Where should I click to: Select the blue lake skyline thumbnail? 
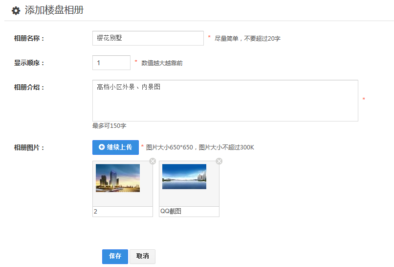pos(184,176)
